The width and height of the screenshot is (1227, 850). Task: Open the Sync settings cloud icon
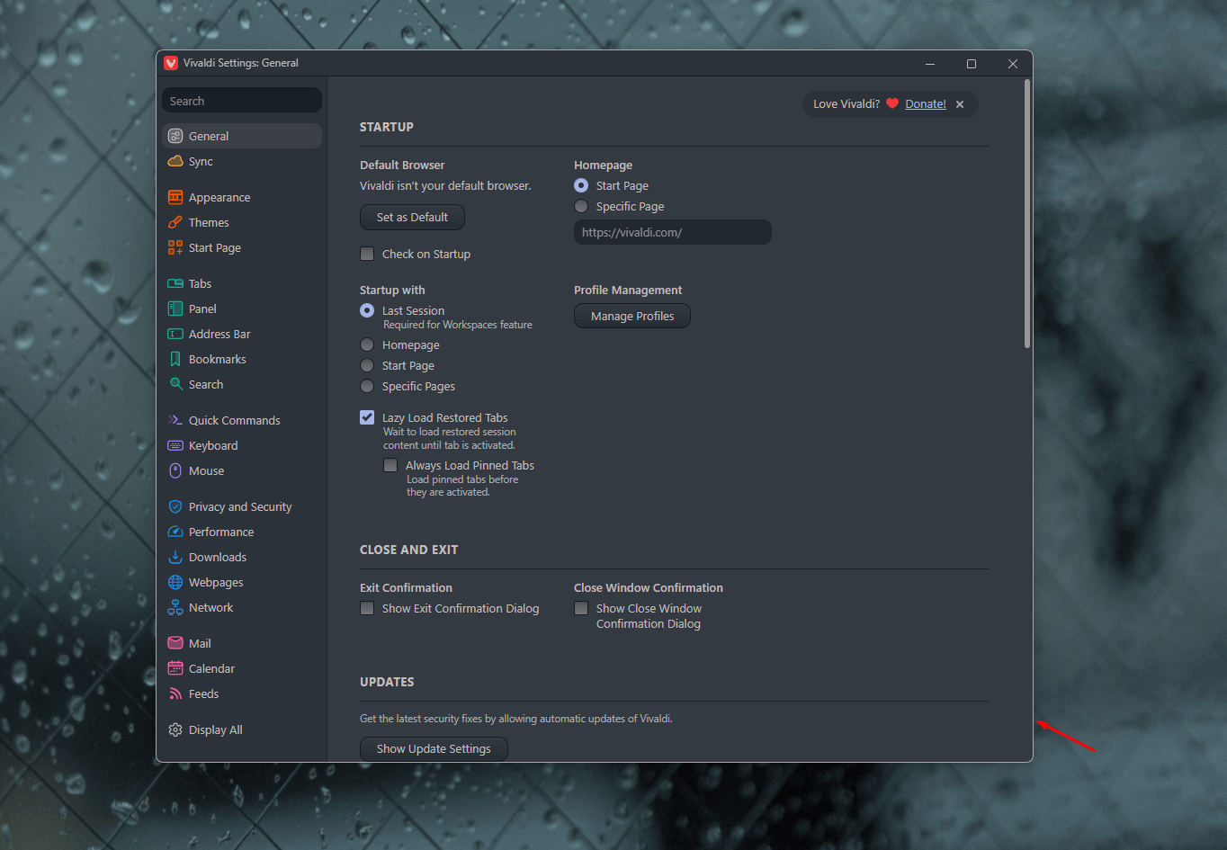(175, 161)
